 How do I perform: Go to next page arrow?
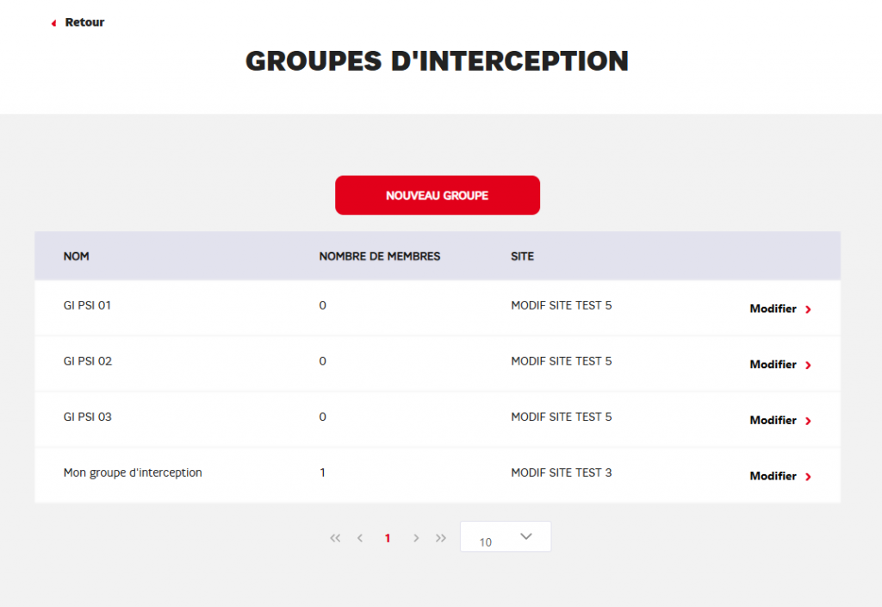click(416, 538)
